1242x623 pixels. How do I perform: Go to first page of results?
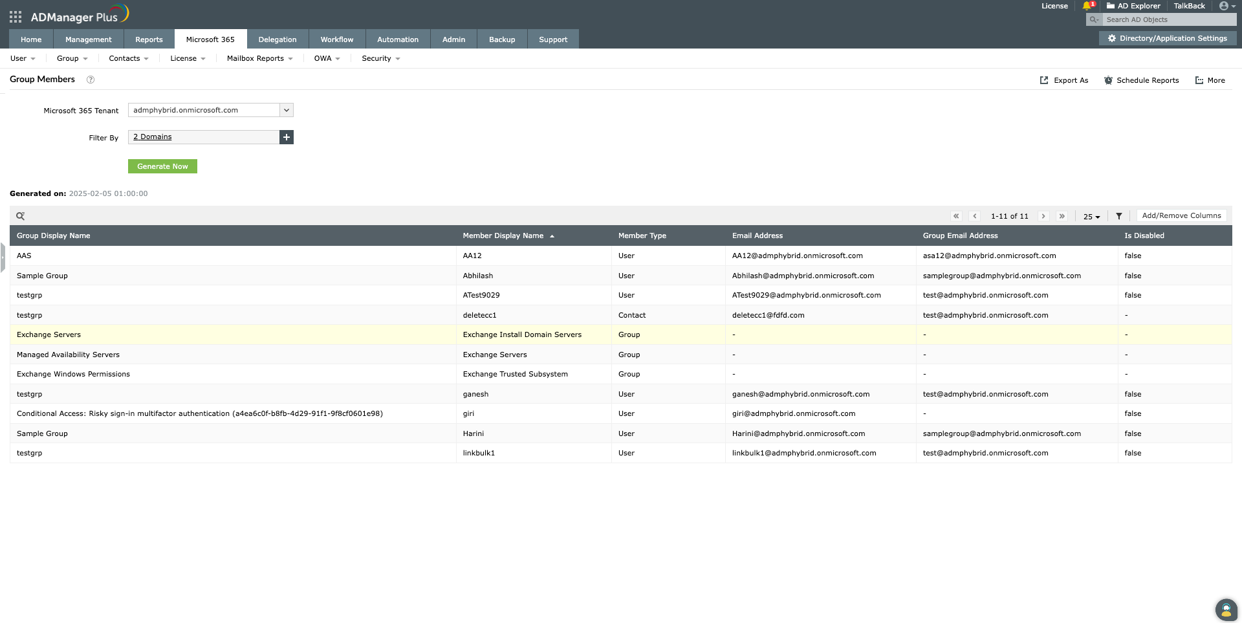click(956, 216)
